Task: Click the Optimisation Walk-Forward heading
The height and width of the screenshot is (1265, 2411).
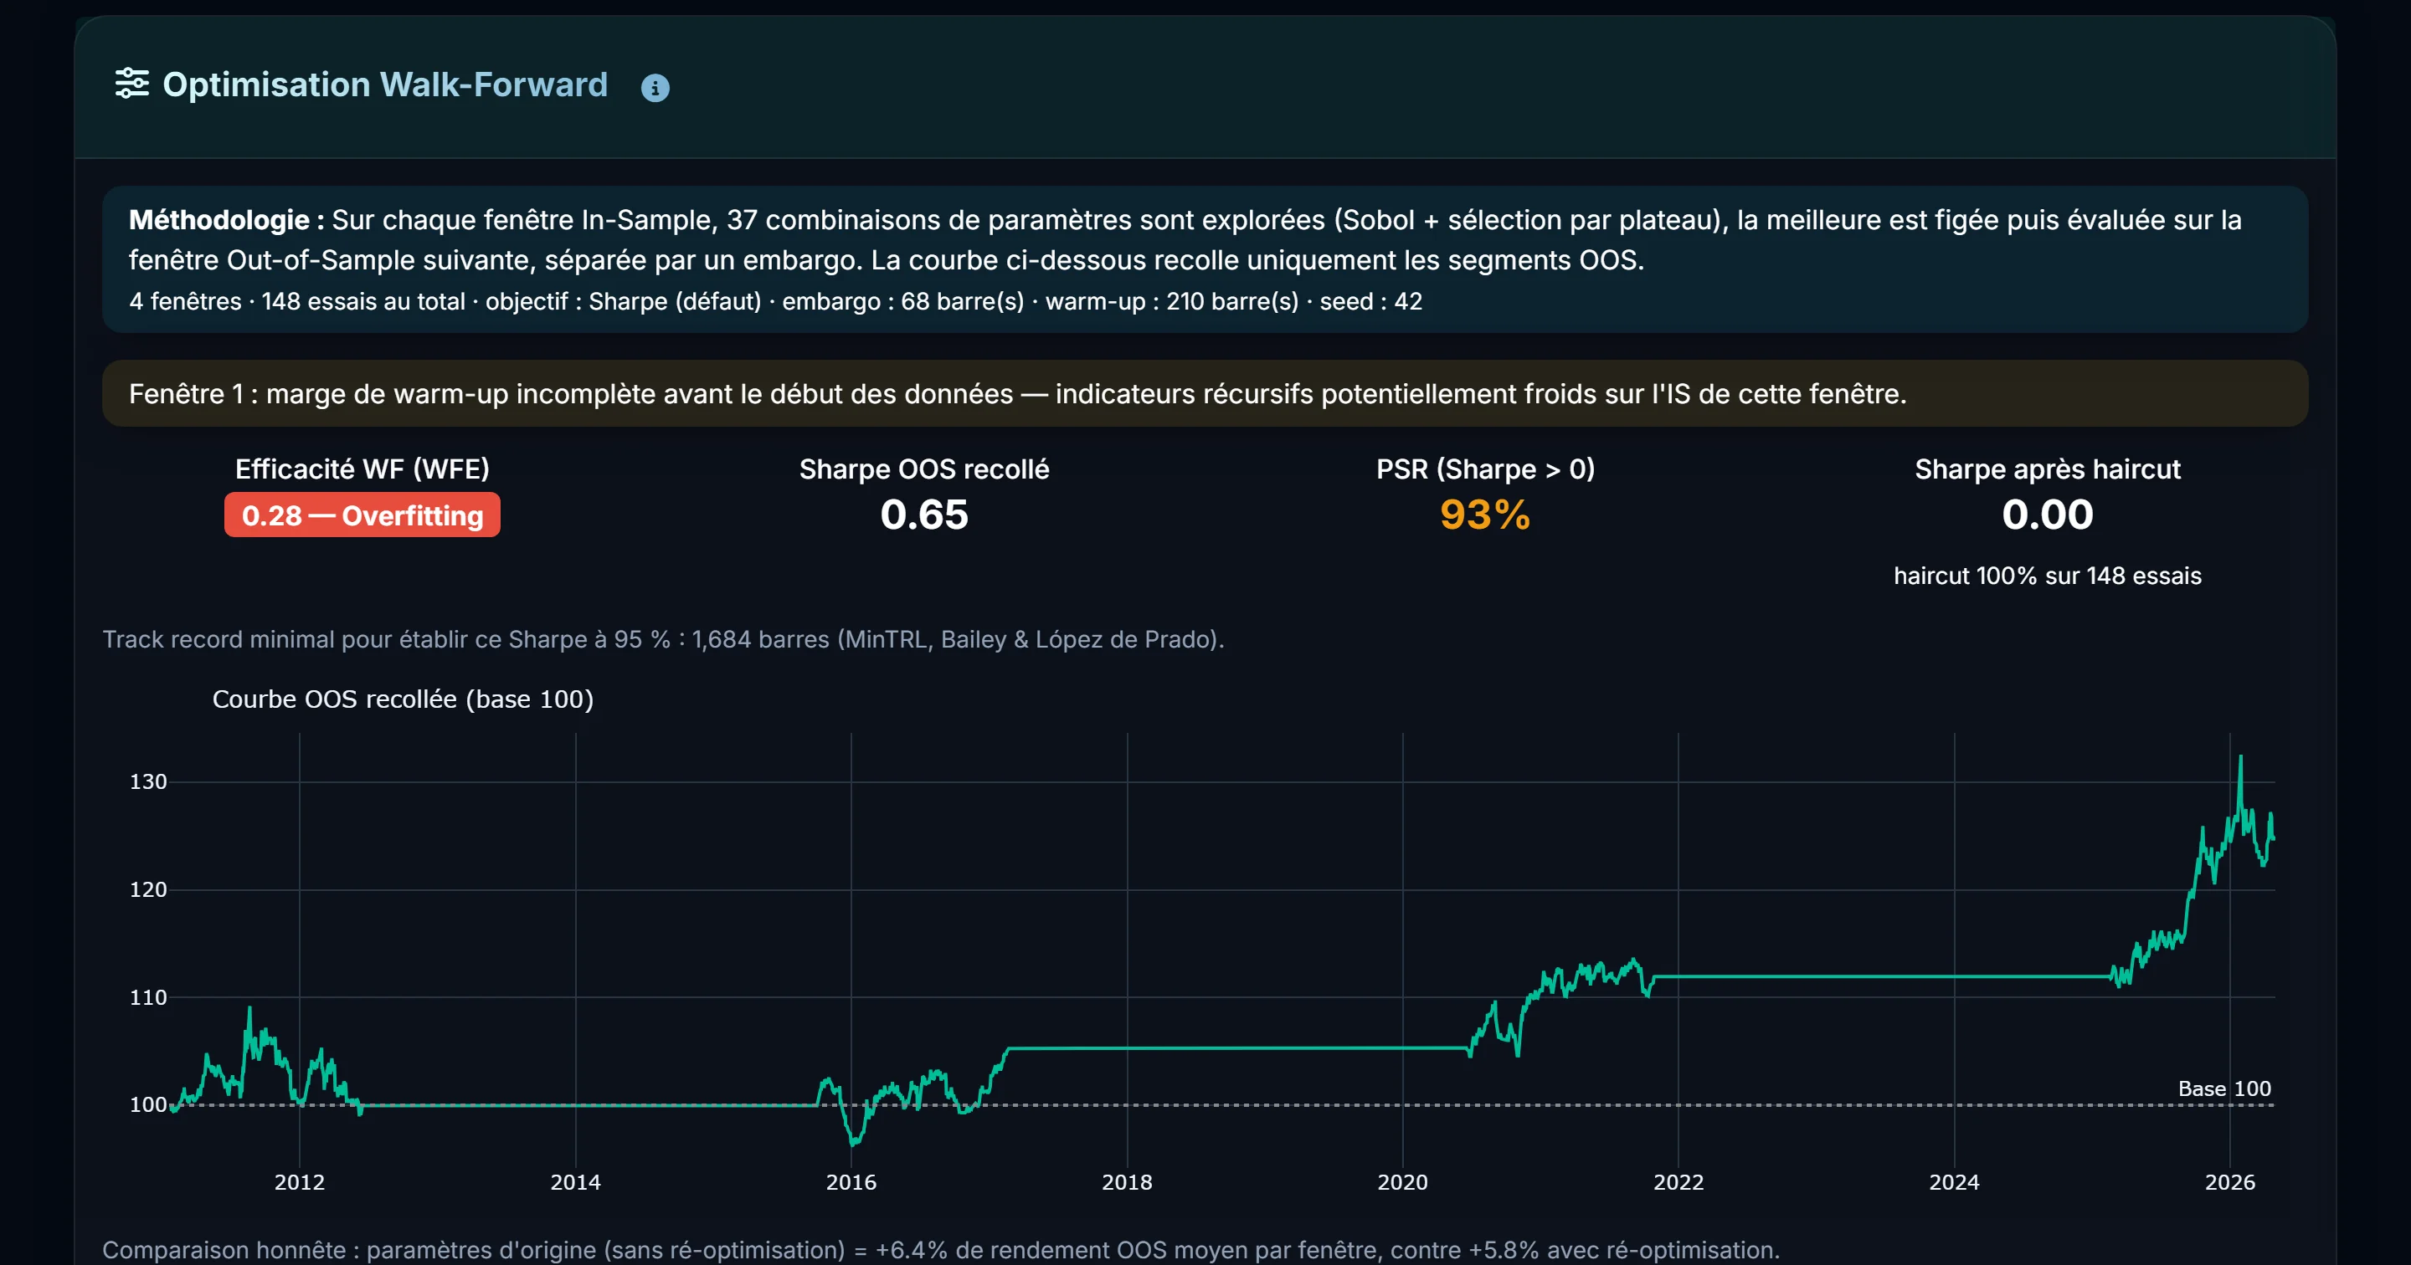Action: click(385, 85)
